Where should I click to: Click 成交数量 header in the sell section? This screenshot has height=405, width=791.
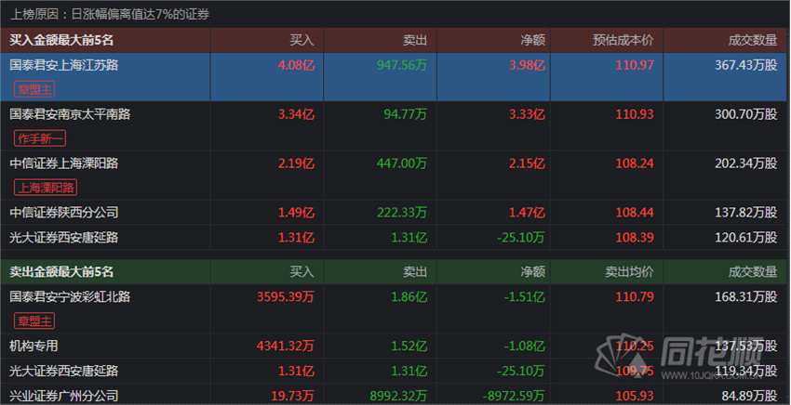(752, 272)
